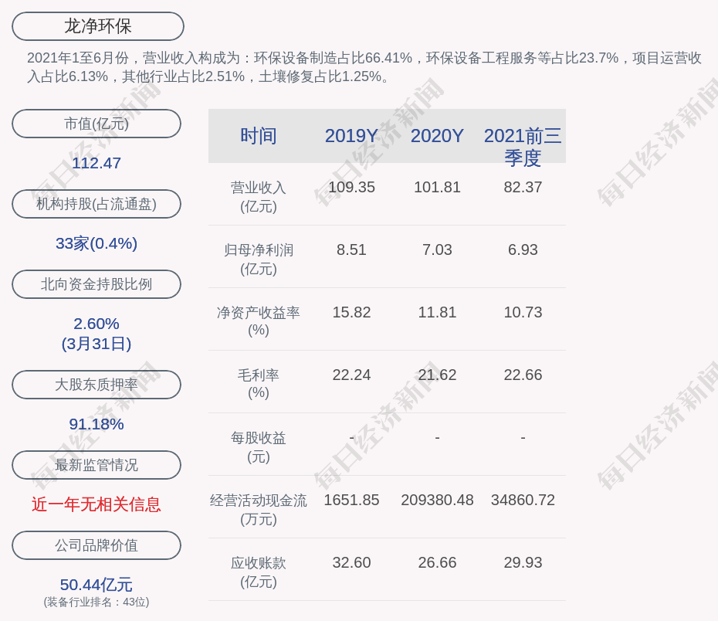Click the 15.82 ROE cell
The height and width of the screenshot is (621, 718).
tap(352, 312)
